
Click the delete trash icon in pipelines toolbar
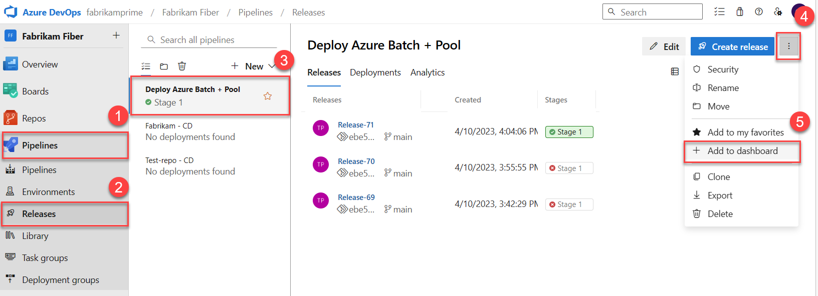pyautogui.click(x=182, y=66)
